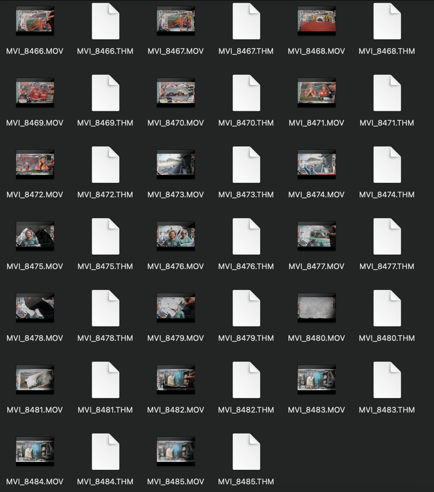434x492 pixels.
Task: Click the file name MVI_8481.THM
Action: pos(105,410)
